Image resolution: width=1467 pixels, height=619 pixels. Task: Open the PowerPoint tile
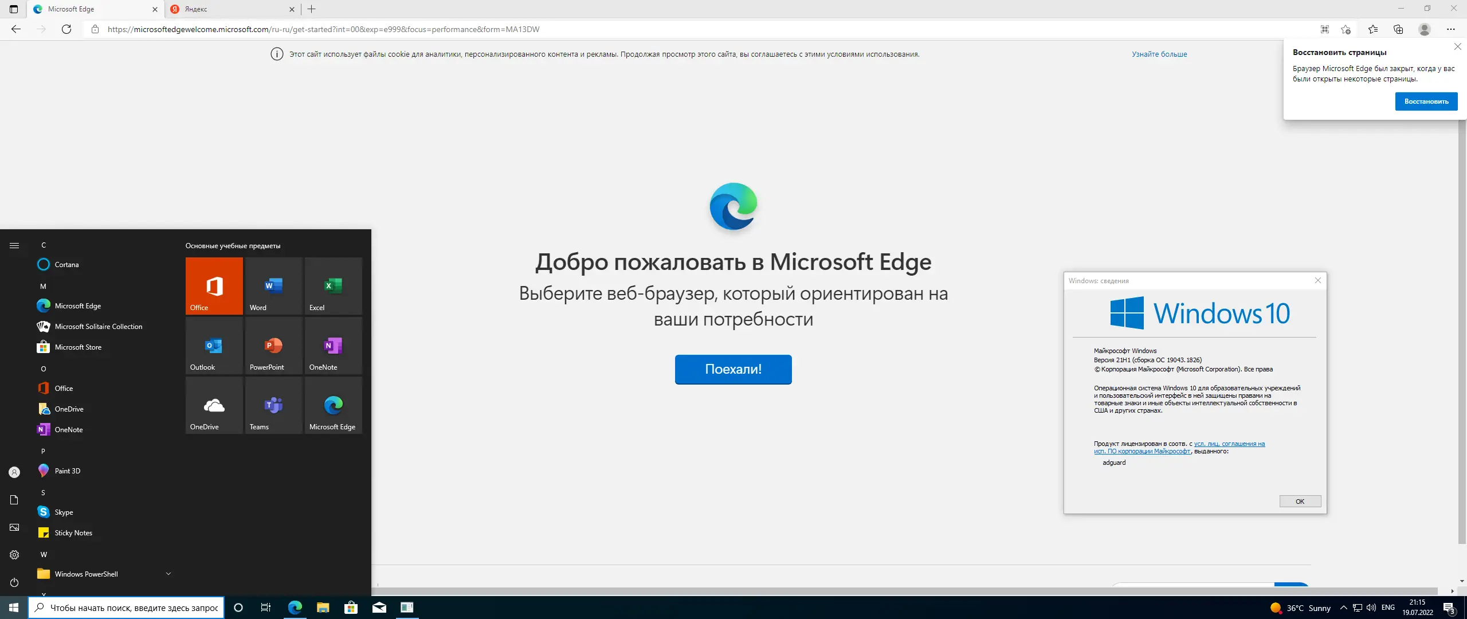click(x=273, y=346)
